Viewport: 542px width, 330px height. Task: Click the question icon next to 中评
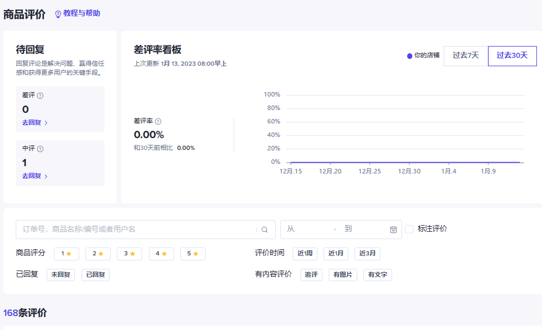click(40, 149)
